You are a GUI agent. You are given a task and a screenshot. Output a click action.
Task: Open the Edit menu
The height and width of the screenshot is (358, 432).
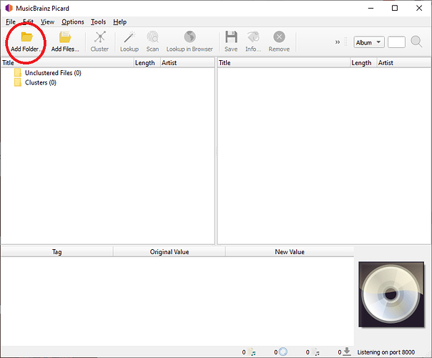pyautogui.click(x=28, y=21)
